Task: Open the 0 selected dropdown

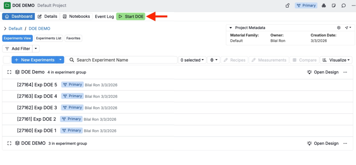Action: click(192, 60)
